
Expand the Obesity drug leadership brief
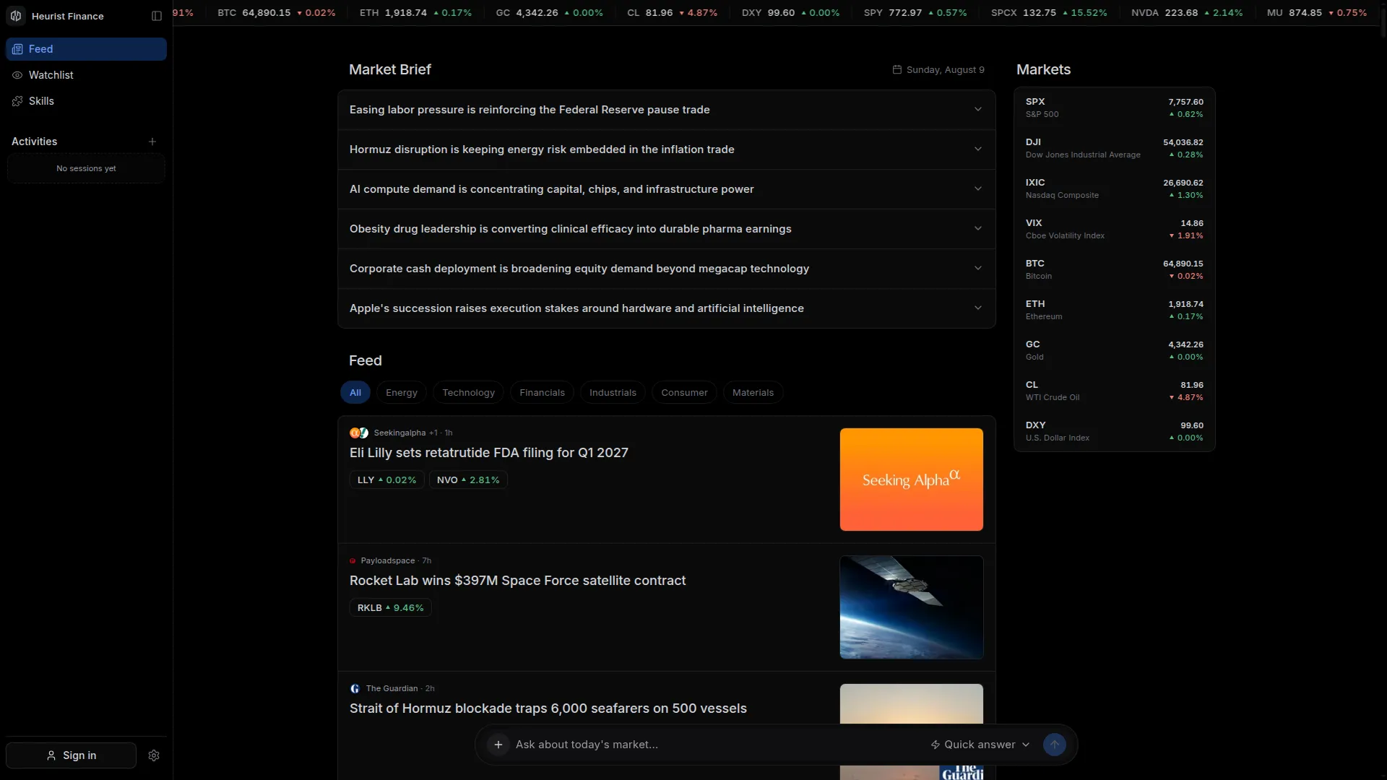pyautogui.click(x=667, y=229)
